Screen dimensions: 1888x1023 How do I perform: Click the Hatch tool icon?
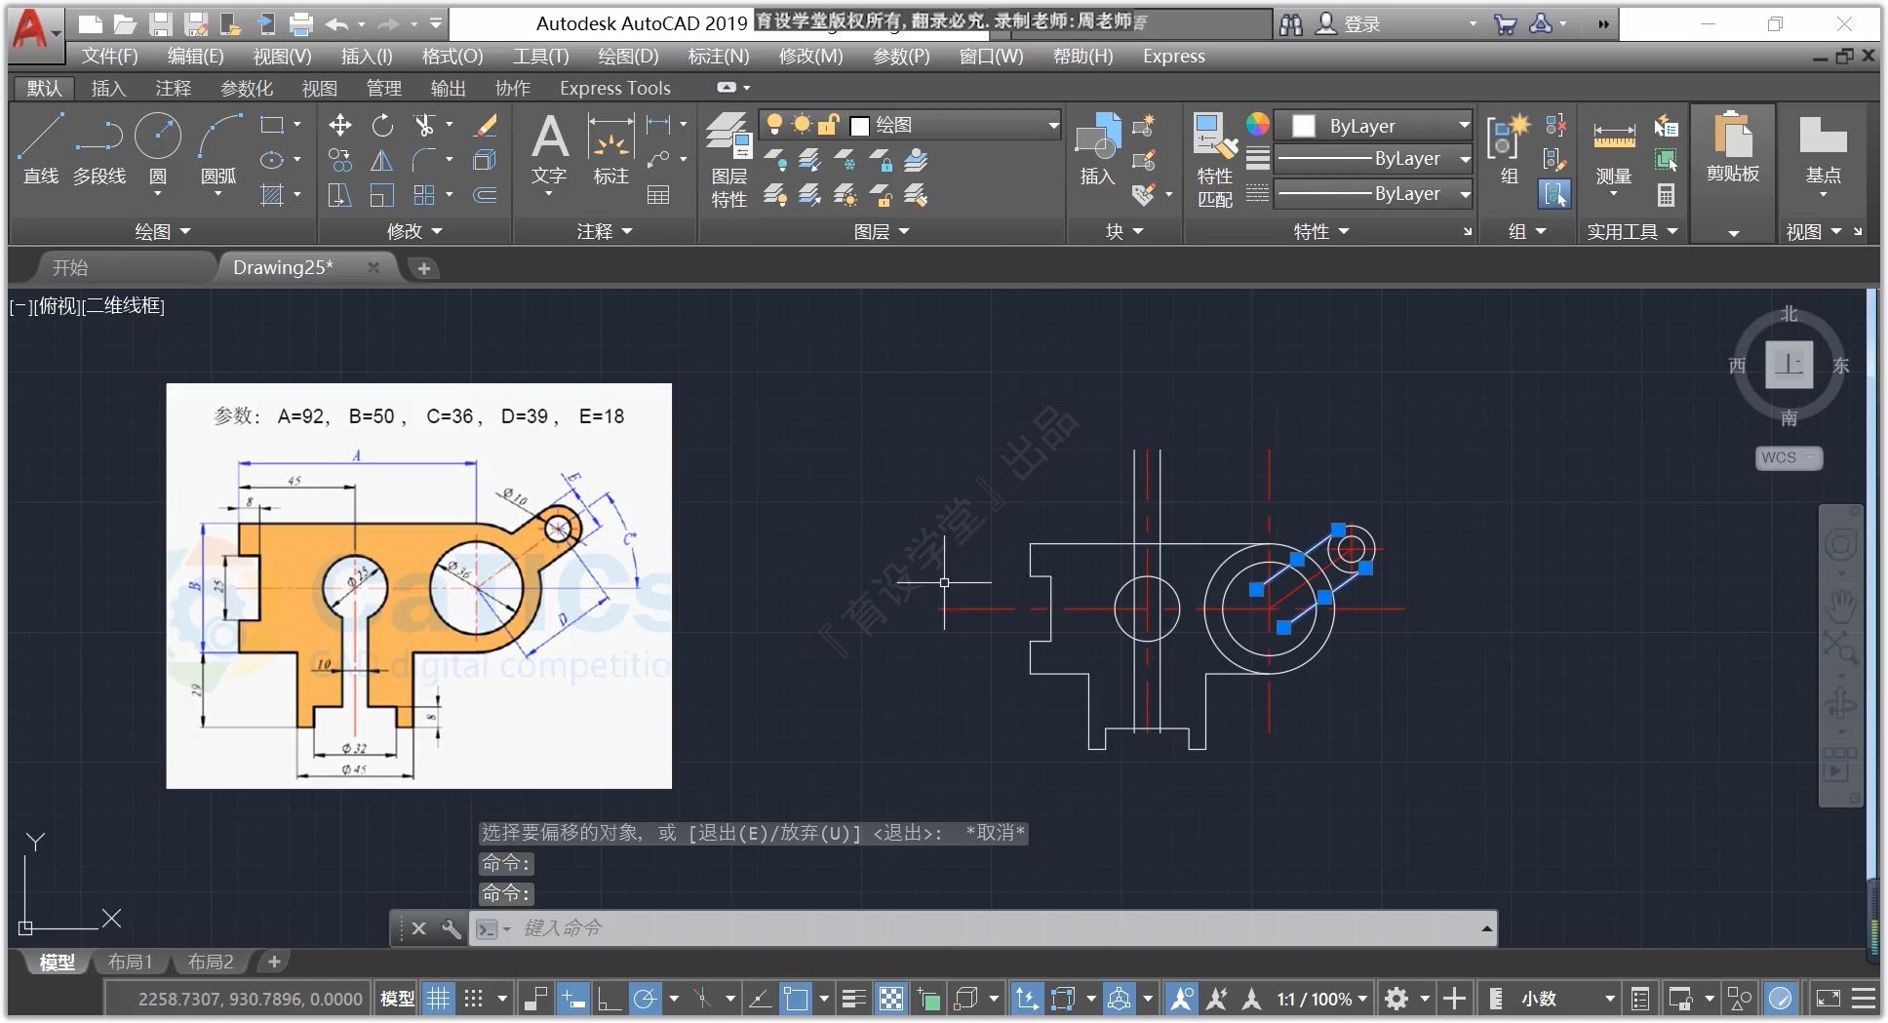272,195
